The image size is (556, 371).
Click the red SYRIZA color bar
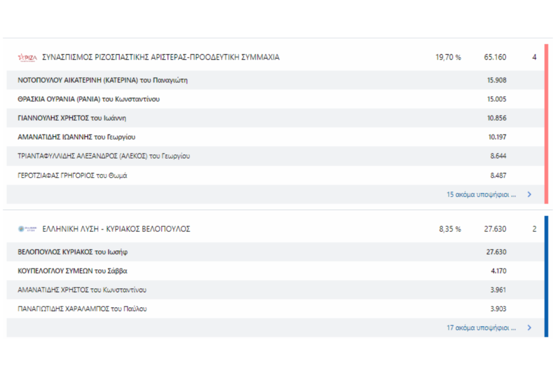pos(546,124)
